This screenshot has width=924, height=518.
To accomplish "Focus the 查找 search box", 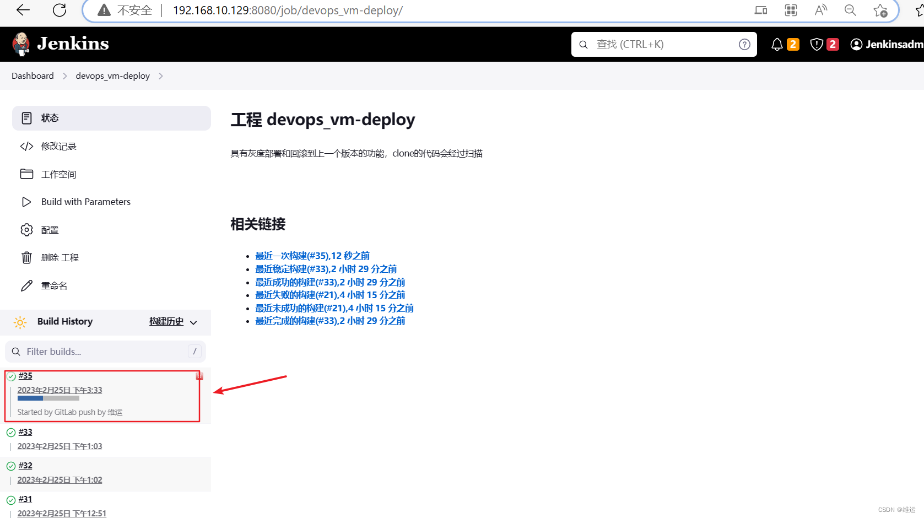I will pos(664,44).
